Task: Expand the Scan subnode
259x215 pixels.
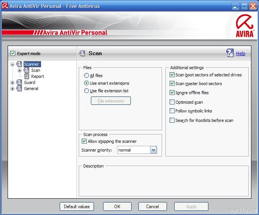Action: tap(19, 70)
